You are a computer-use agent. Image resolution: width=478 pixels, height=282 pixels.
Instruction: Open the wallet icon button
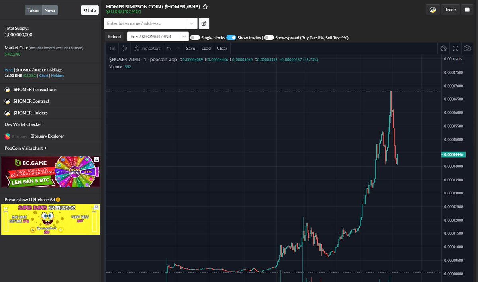(x=467, y=10)
